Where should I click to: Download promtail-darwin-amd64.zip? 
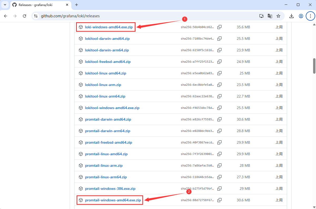point(108,119)
